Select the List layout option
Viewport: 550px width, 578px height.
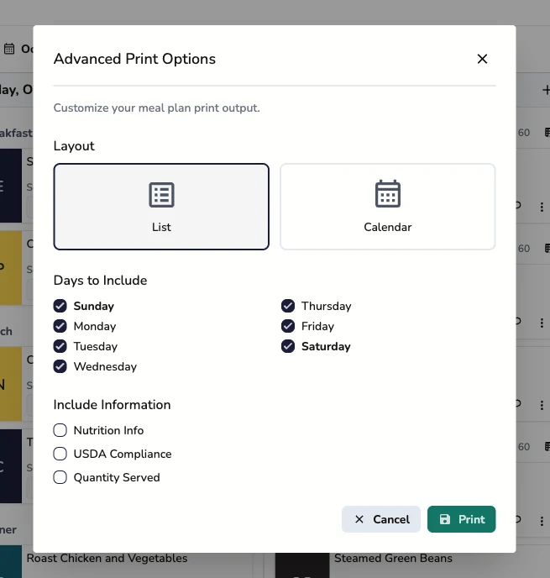pyautogui.click(x=161, y=207)
